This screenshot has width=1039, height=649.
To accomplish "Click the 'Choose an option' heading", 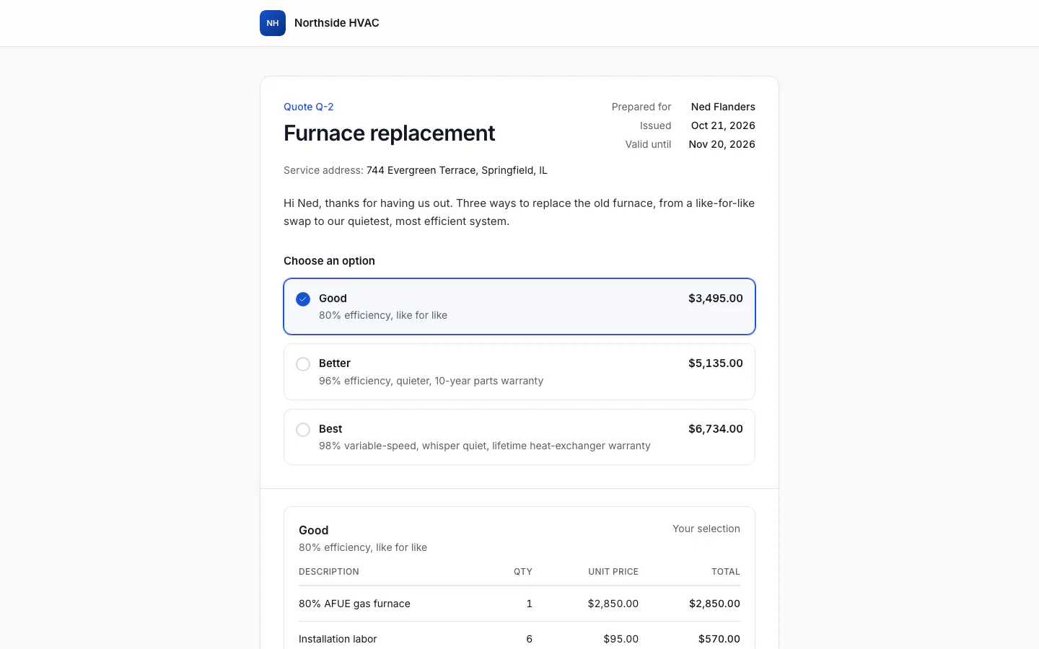I will (329, 261).
